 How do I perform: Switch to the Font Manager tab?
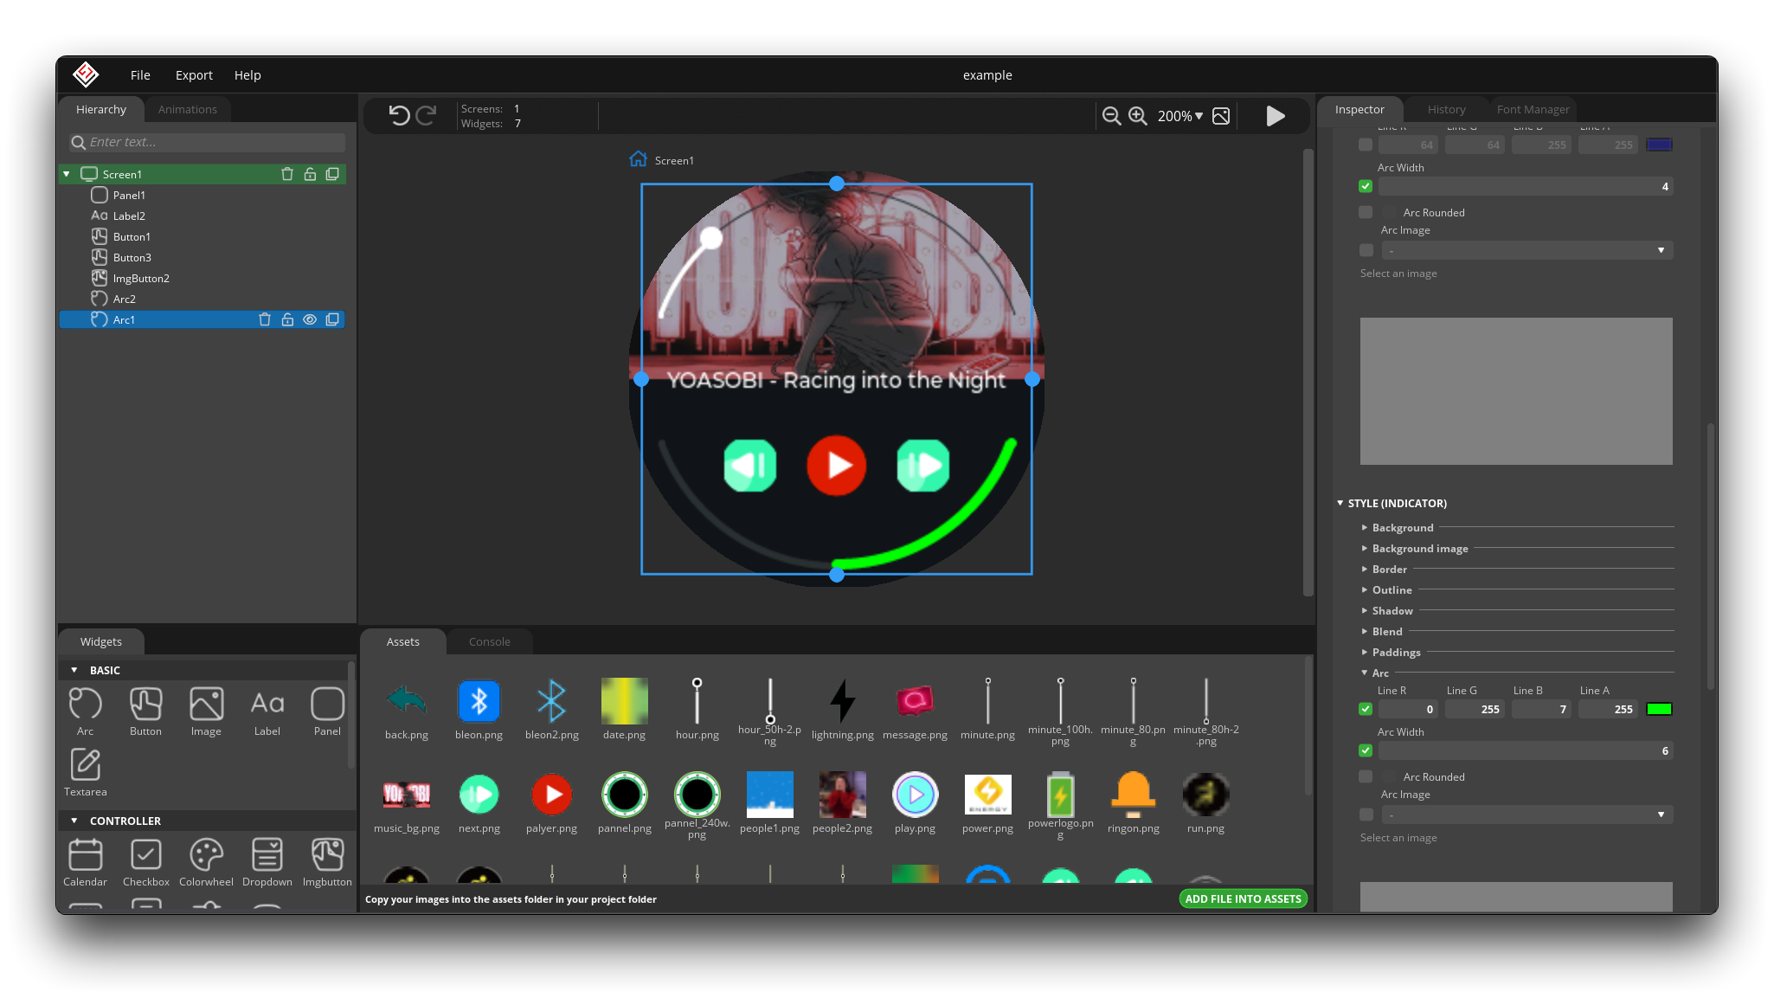point(1533,109)
